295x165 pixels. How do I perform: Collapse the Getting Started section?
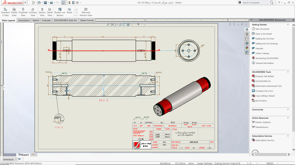pyautogui.click(x=288, y=25)
